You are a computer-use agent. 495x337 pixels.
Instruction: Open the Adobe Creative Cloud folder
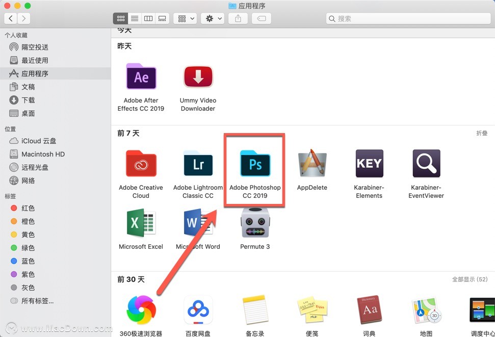(x=141, y=163)
